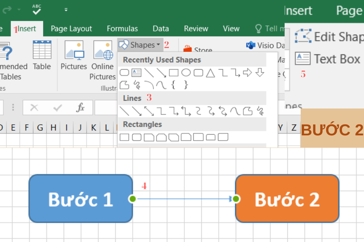Pick the double arrow line under Lines
The height and width of the screenshot is (242, 364).
tap(149, 111)
